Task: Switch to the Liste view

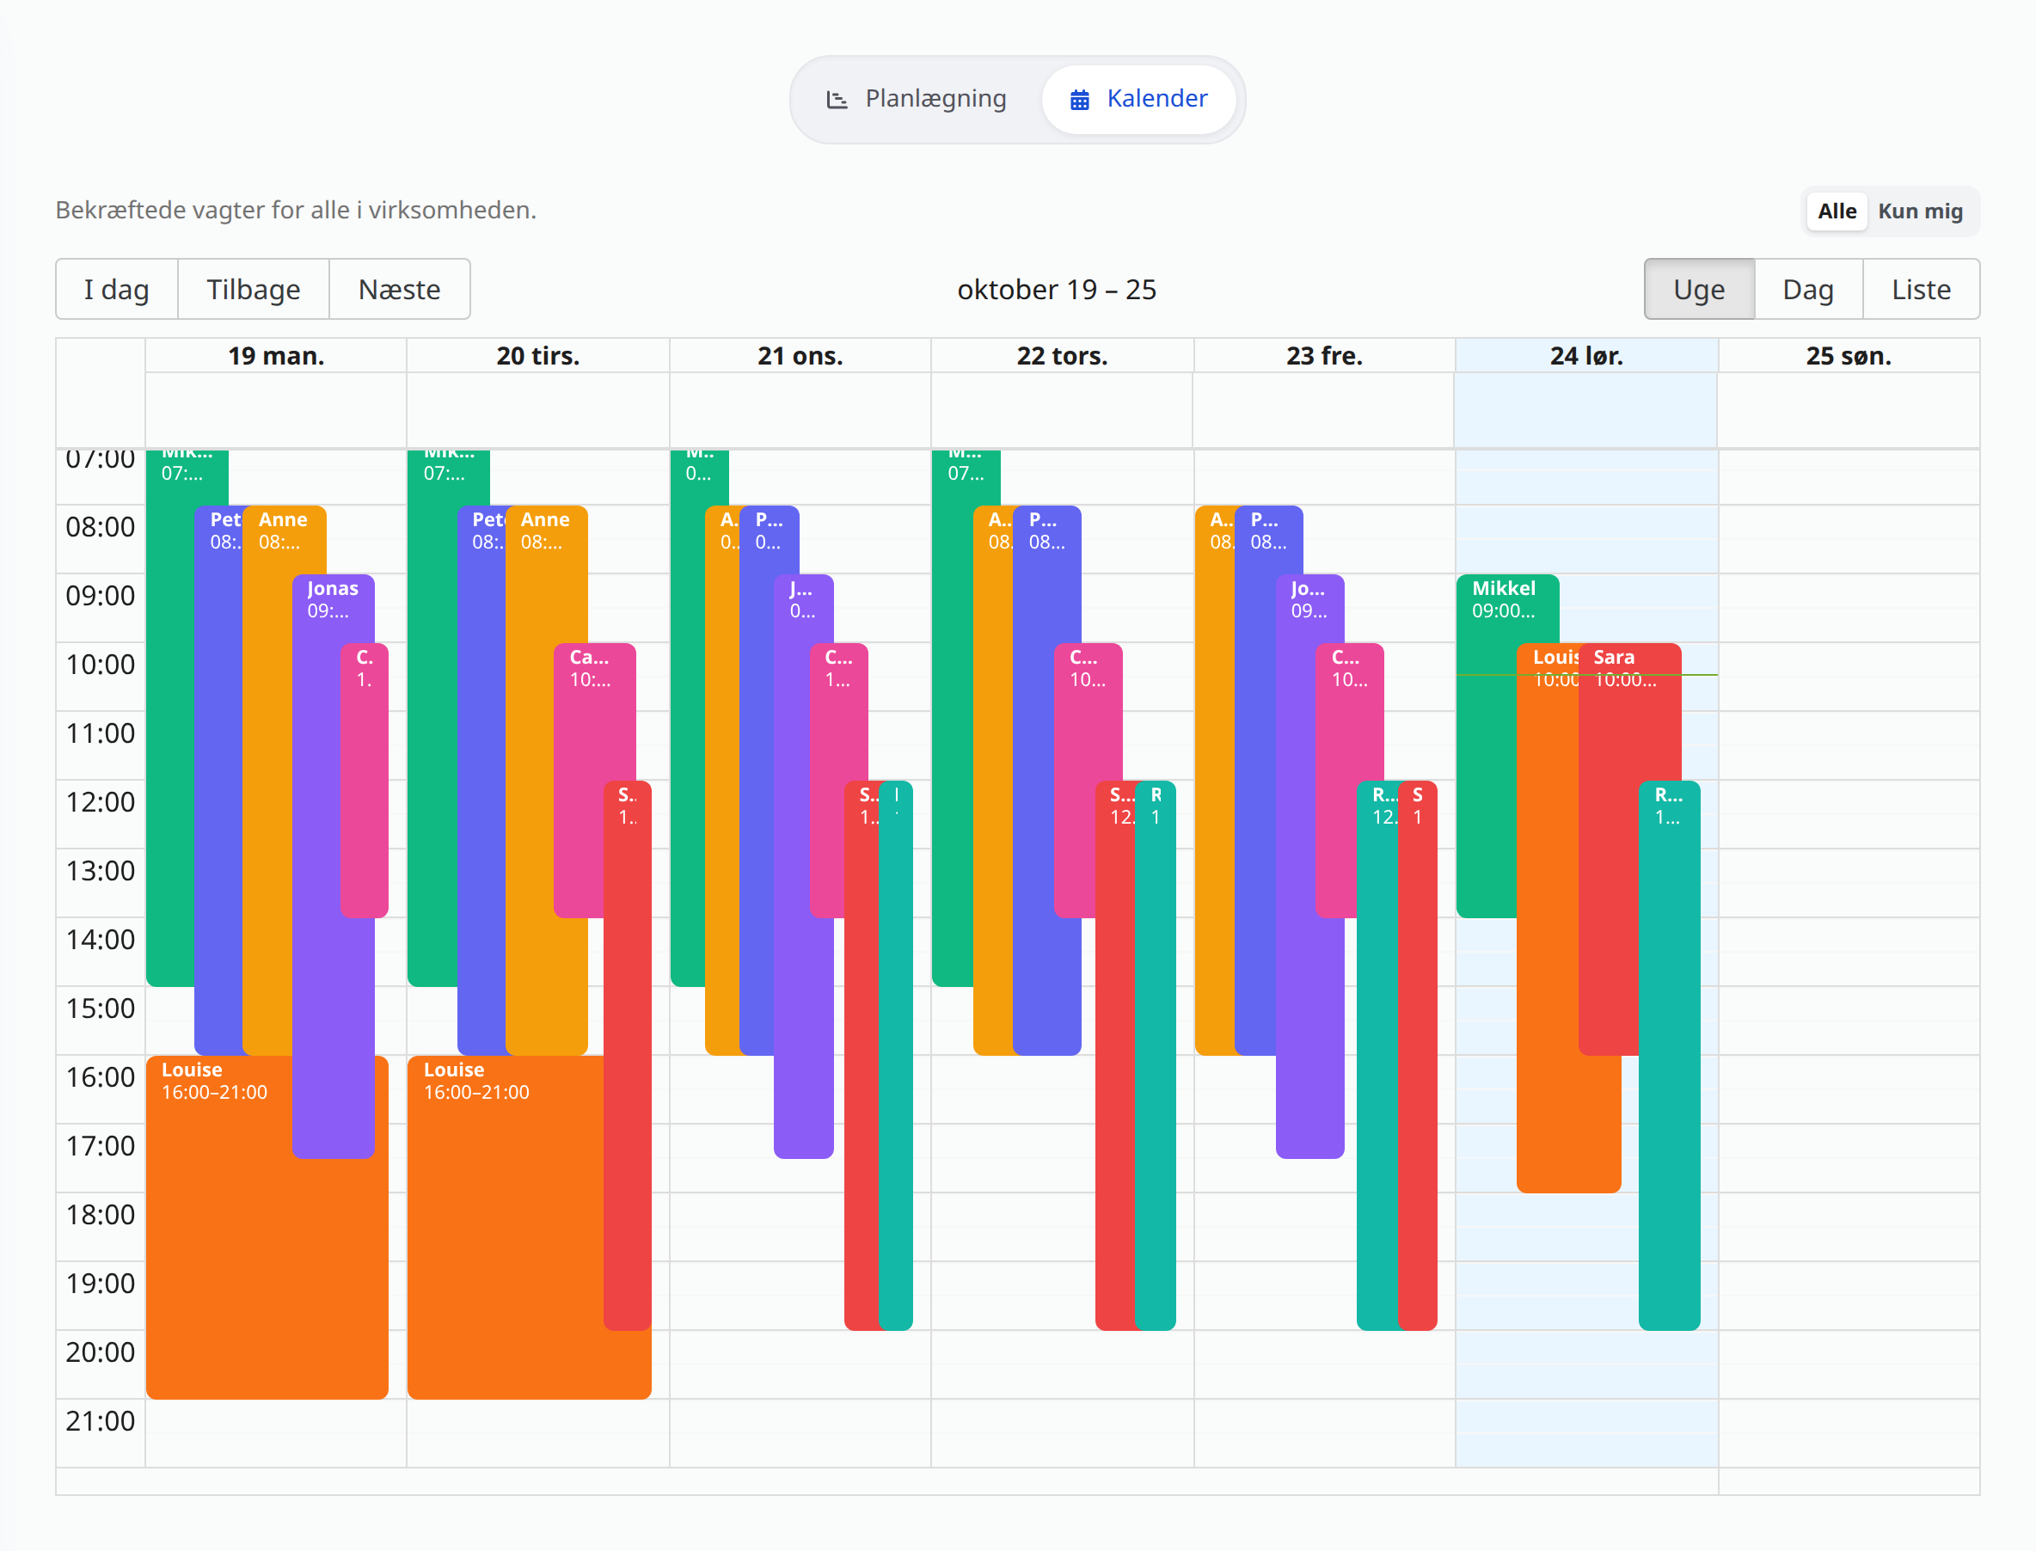Action: pos(1921,290)
